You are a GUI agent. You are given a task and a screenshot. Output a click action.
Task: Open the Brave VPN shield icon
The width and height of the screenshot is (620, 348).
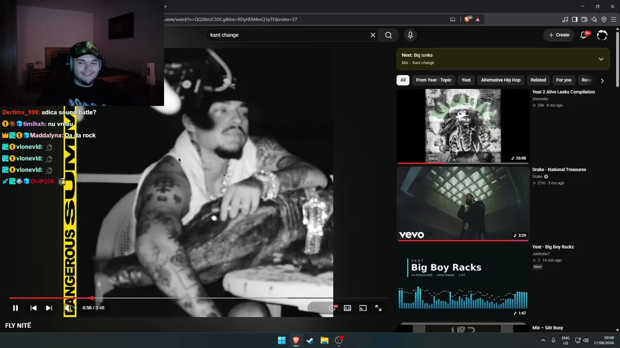604,19
